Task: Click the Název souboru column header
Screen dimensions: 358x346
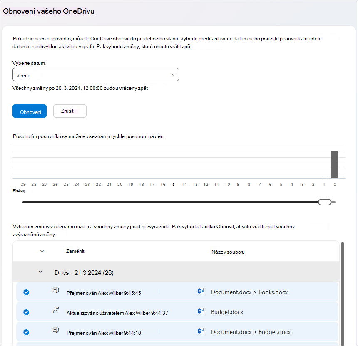Action: (x=228, y=252)
